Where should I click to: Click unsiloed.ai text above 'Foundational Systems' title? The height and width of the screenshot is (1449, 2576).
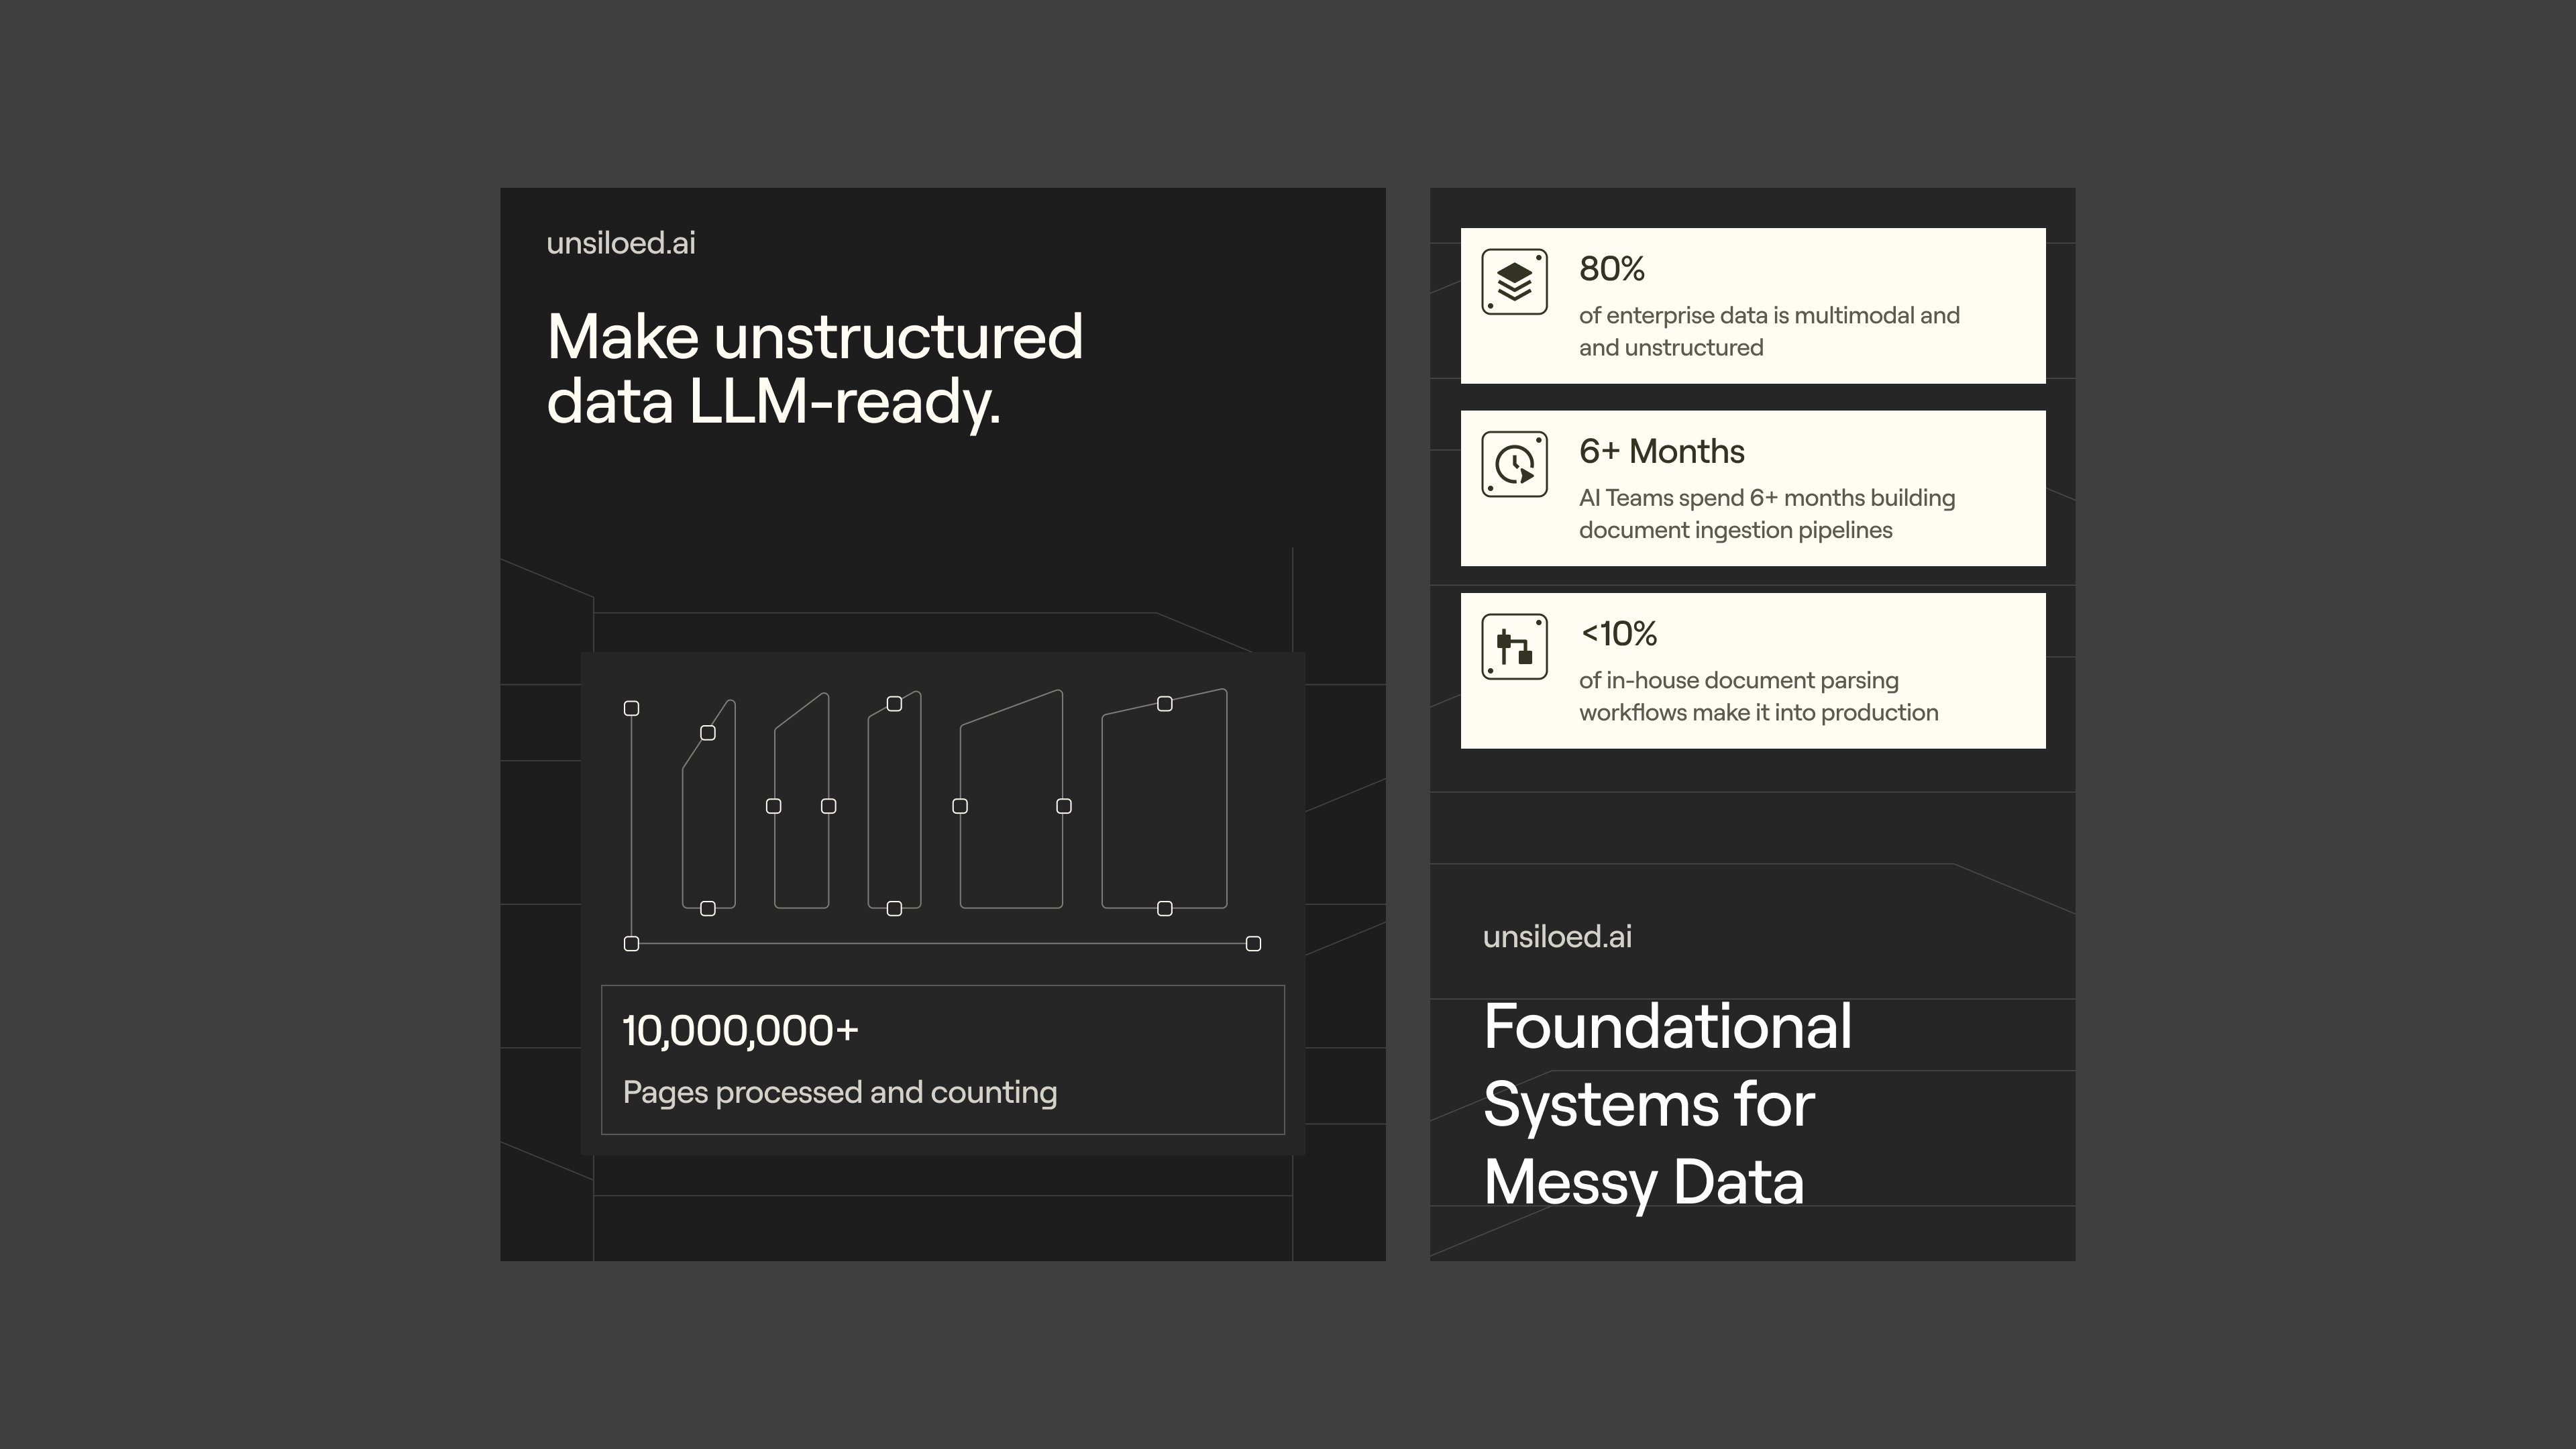1556,936
